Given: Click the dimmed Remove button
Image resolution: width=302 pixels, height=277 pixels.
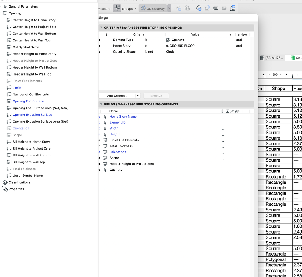Looking at the screenshot, I should click(x=156, y=96).
